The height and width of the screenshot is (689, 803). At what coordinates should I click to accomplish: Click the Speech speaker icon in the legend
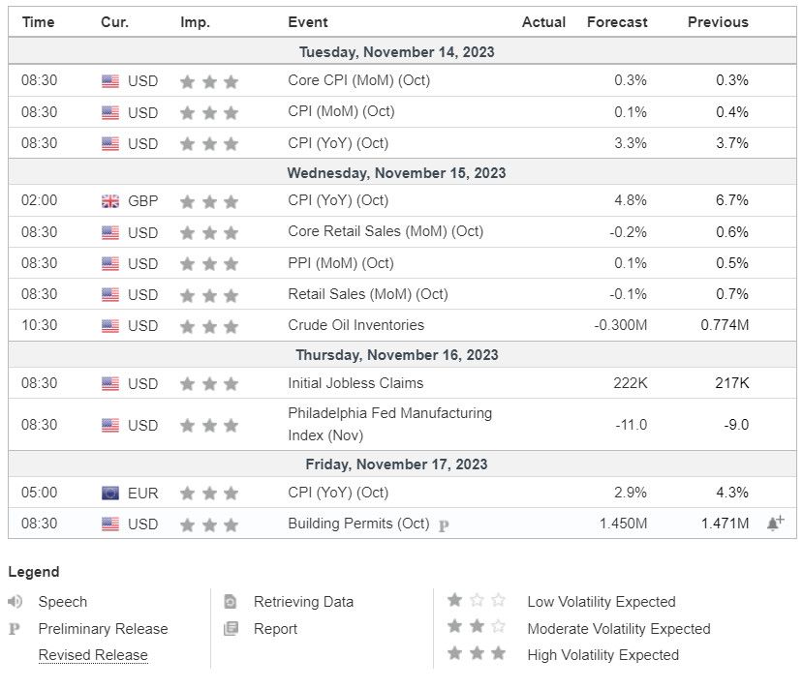point(15,602)
